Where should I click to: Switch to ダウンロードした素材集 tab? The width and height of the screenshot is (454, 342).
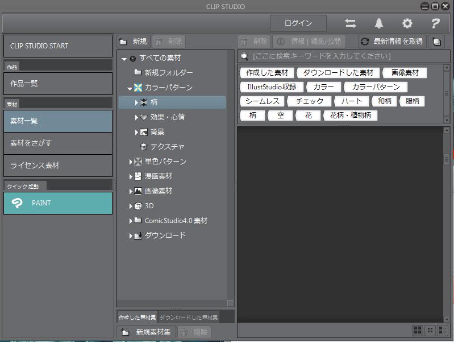pyautogui.click(x=188, y=317)
